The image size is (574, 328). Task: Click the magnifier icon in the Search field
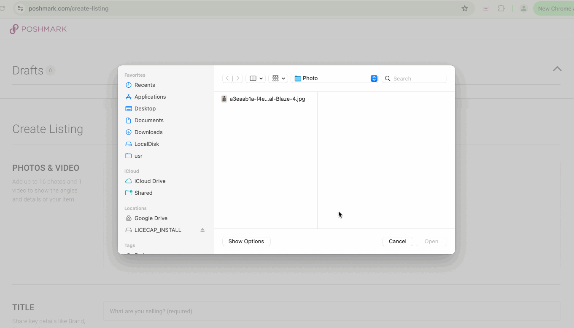click(388, 78)
